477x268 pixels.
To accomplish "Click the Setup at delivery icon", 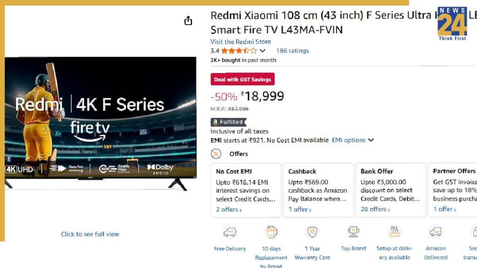I will click(395, 232).
